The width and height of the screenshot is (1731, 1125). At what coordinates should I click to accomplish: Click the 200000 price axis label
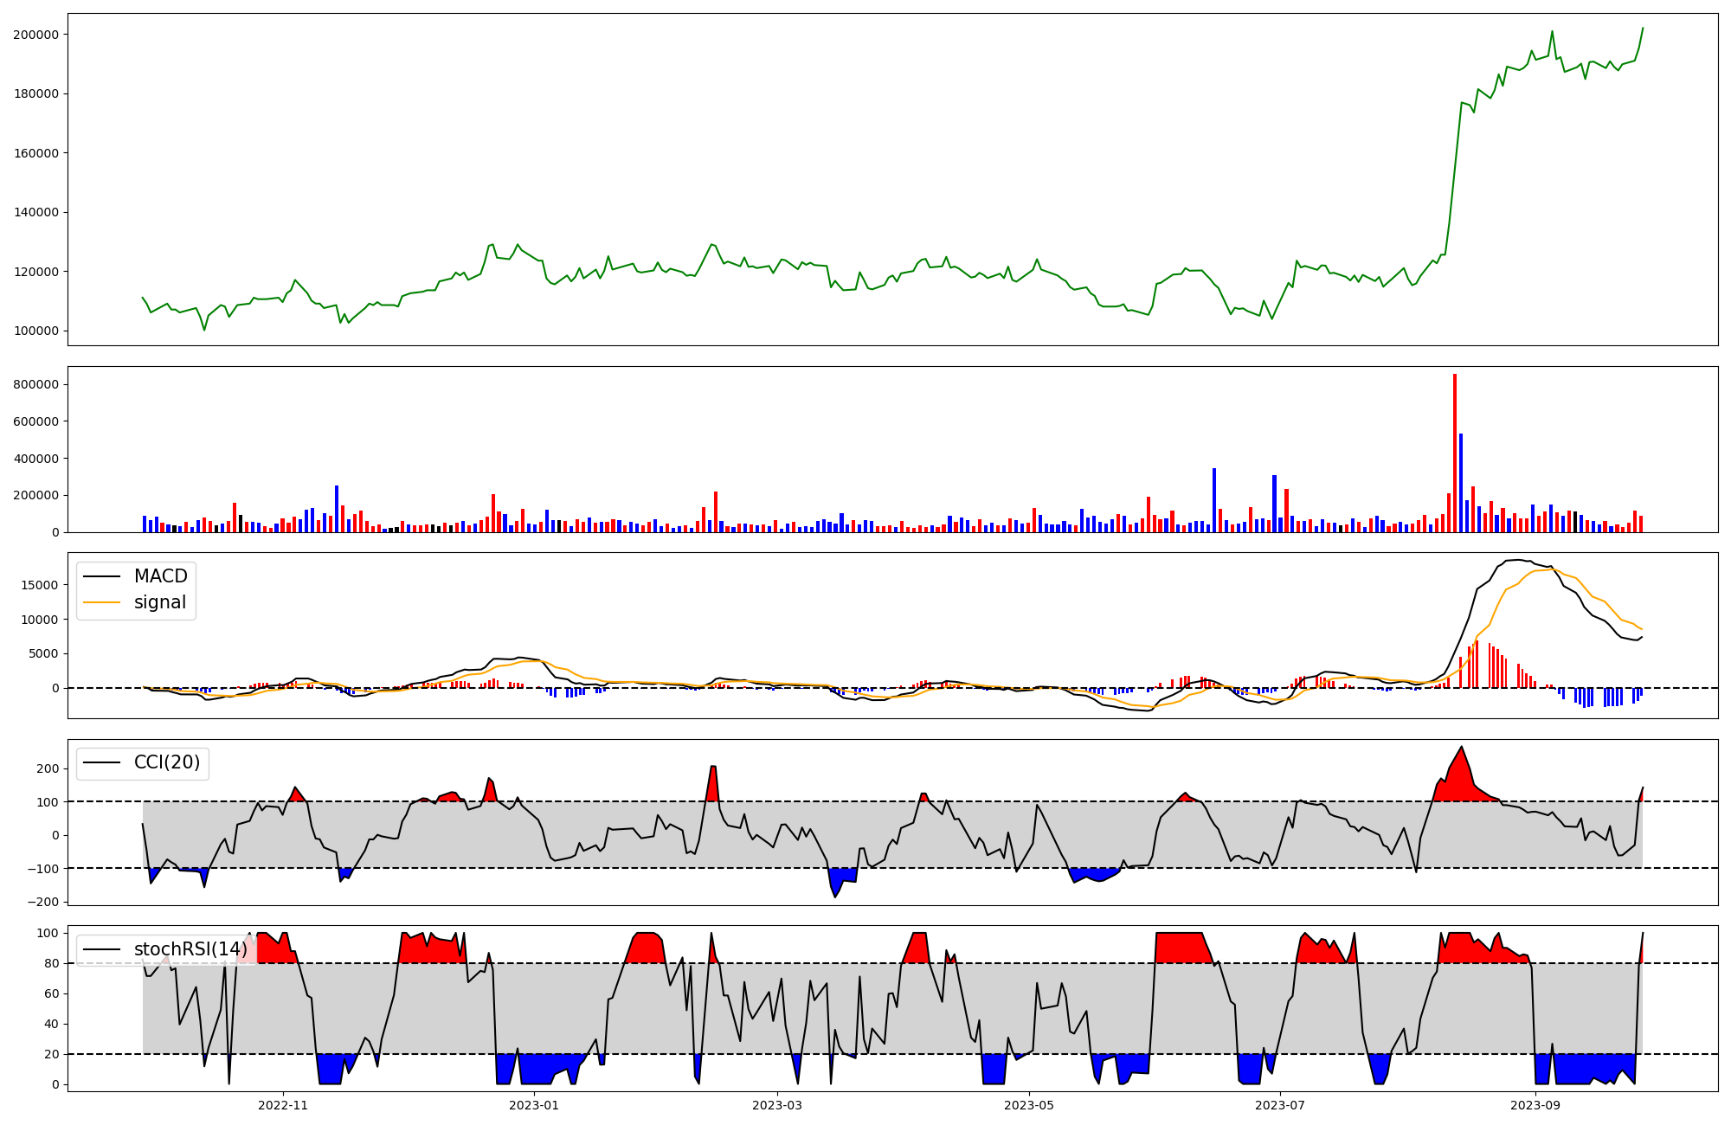coord(35,35)
